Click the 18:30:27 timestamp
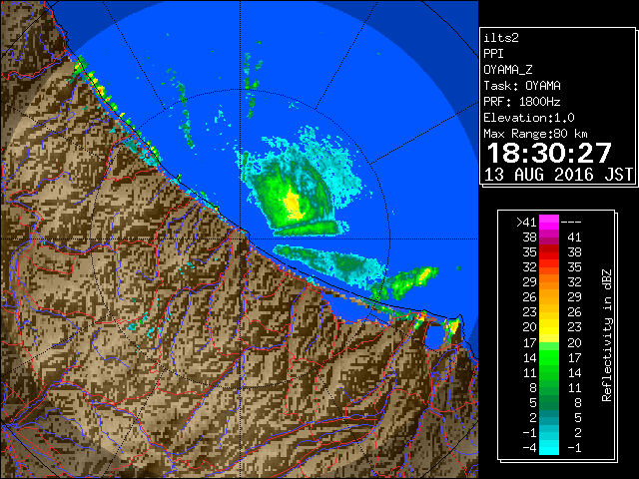639x479 pixels. click(x=549, y=153)
